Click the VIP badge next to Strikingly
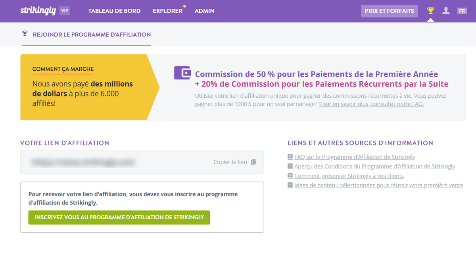This screenshot has height=253, width=476. [65, 11]
